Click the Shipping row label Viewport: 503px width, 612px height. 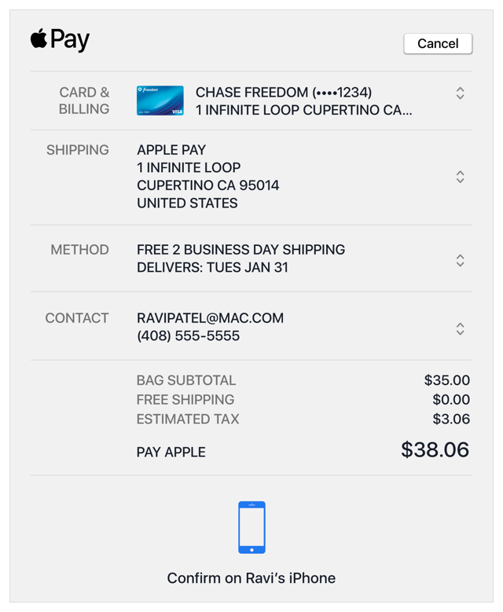coord(77,150)
